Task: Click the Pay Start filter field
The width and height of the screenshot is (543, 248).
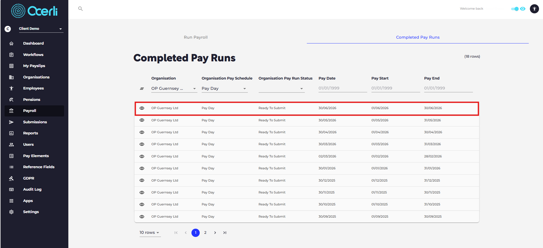Action: coord(396,88)
